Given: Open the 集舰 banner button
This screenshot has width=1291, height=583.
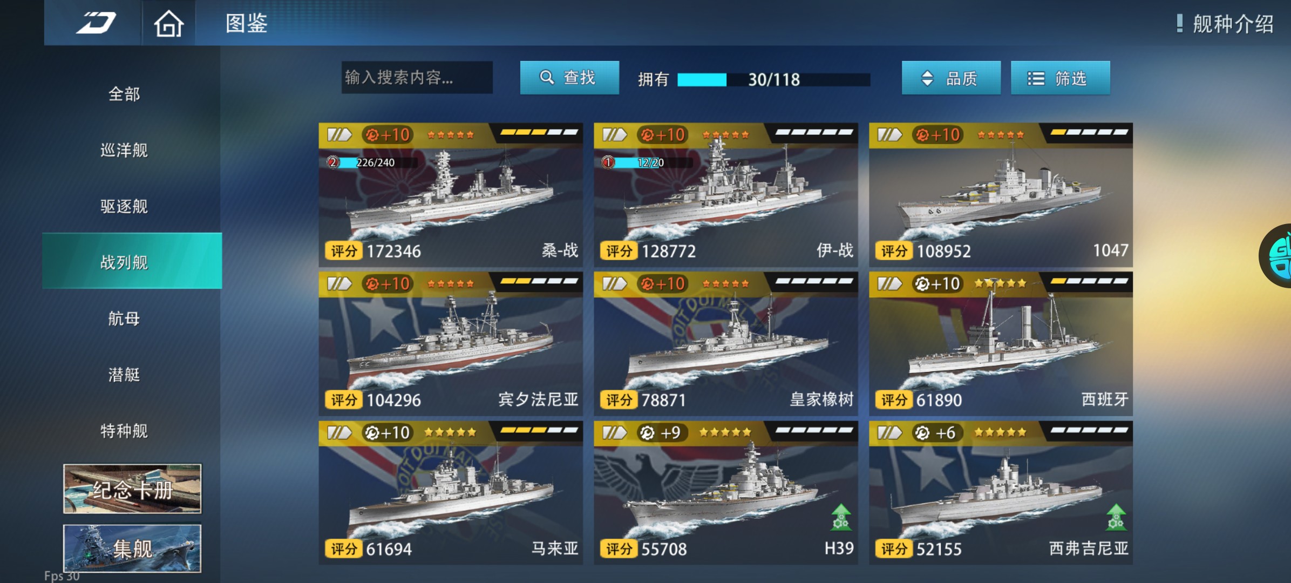Looking at the screenshot, I should point(132,548).
